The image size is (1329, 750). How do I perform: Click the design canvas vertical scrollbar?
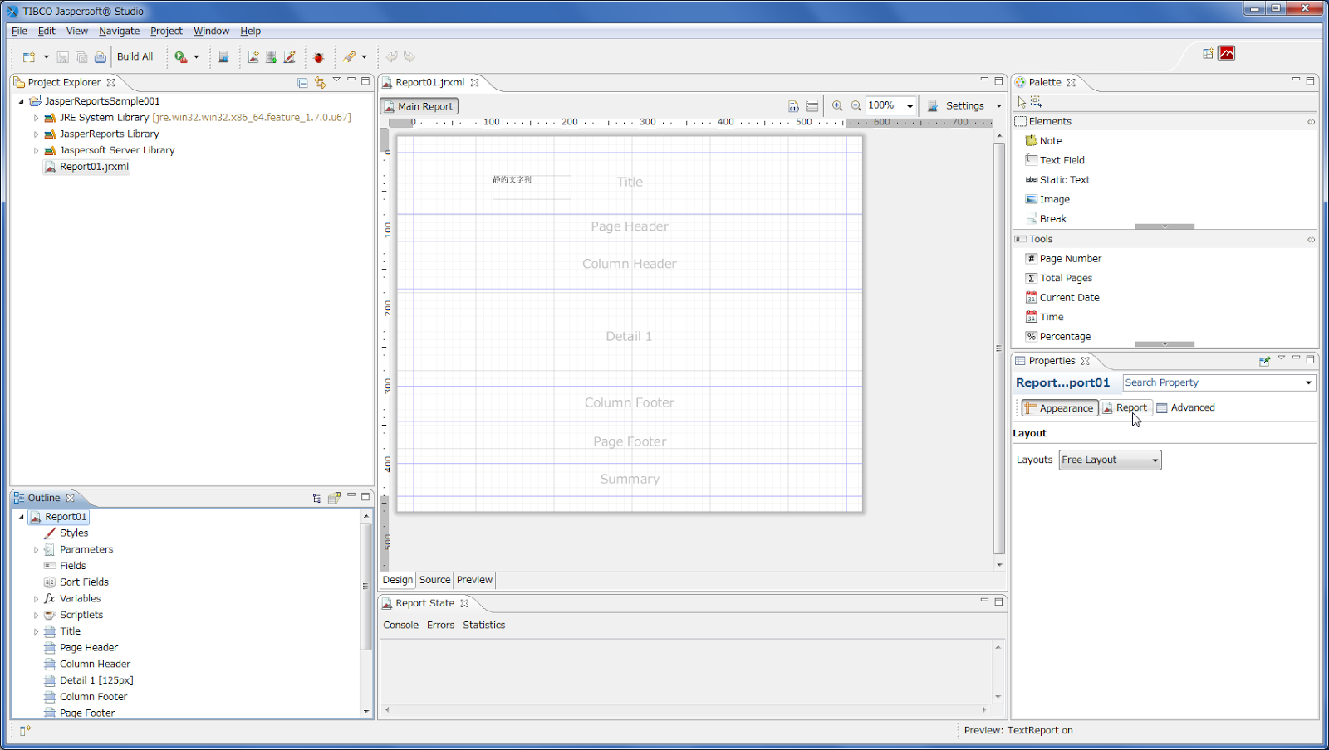tap(998, 348)
